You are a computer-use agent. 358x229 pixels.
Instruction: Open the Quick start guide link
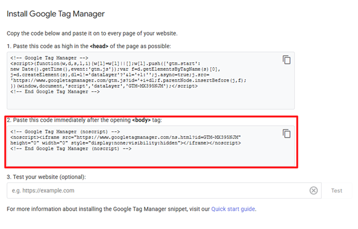pyautogui.click(x=233, y=209)
